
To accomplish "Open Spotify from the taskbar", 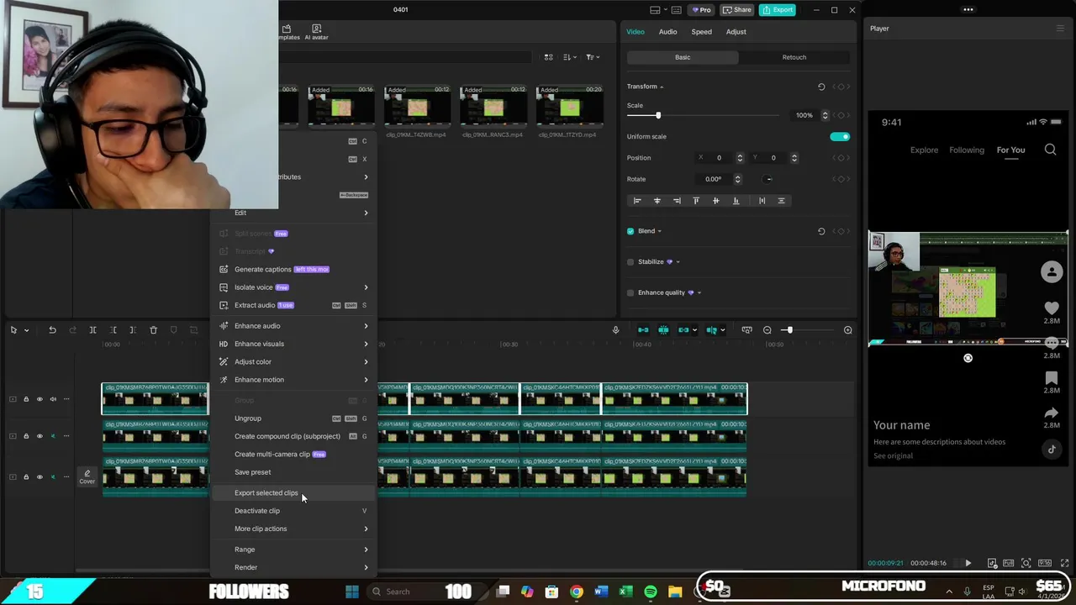I will (650, 592).
